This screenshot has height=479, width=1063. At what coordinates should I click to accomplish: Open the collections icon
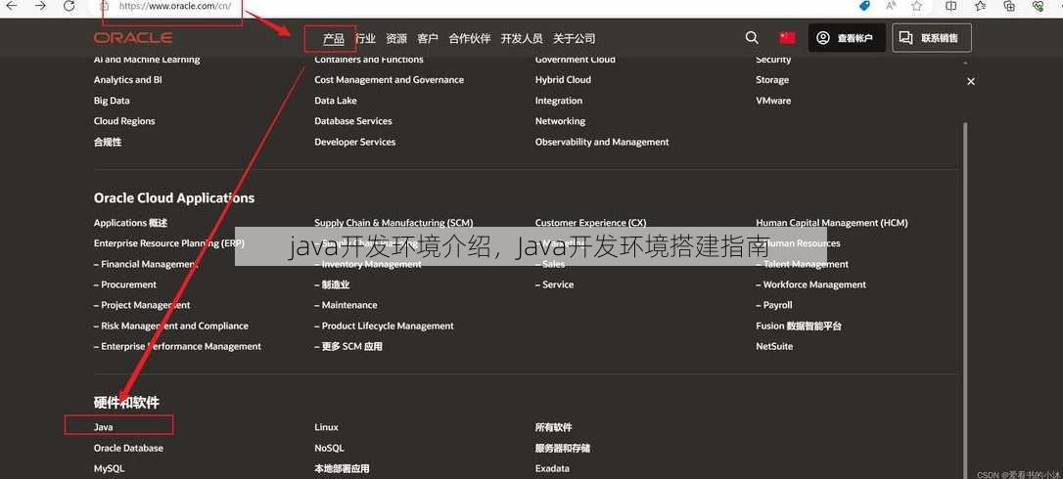click(1009, 6)
